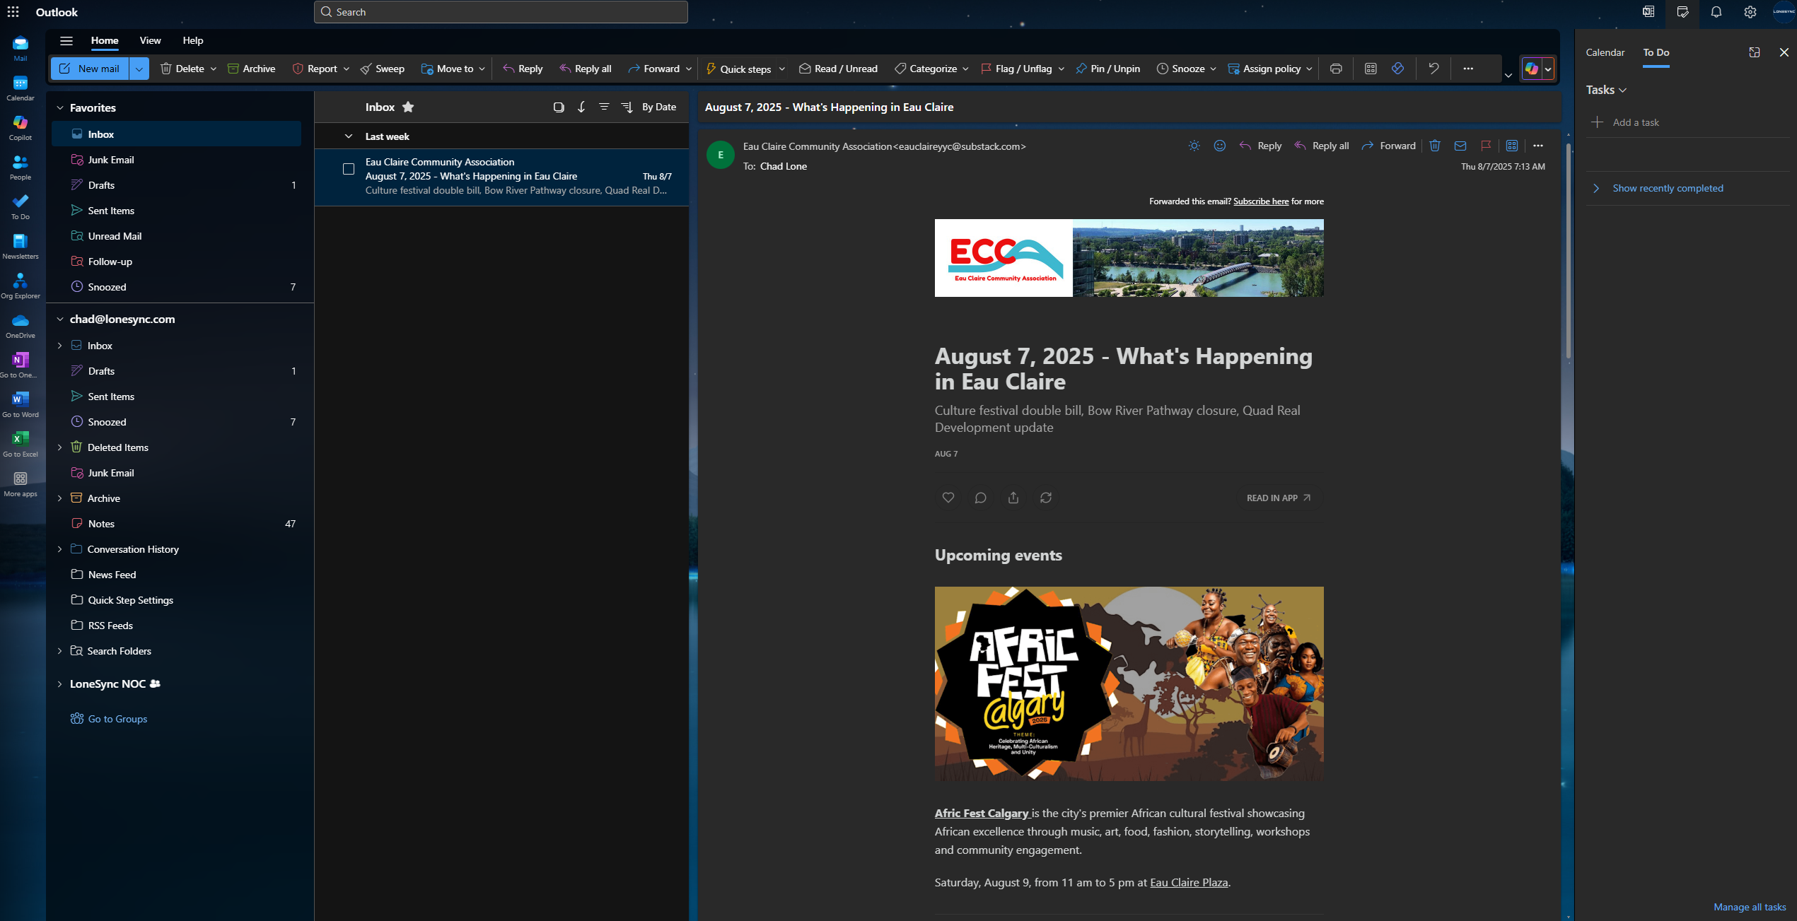Open notifications bell icon
Image resolution: width=1797 pixels, height=921 pixels.
tap(1716, 12)
